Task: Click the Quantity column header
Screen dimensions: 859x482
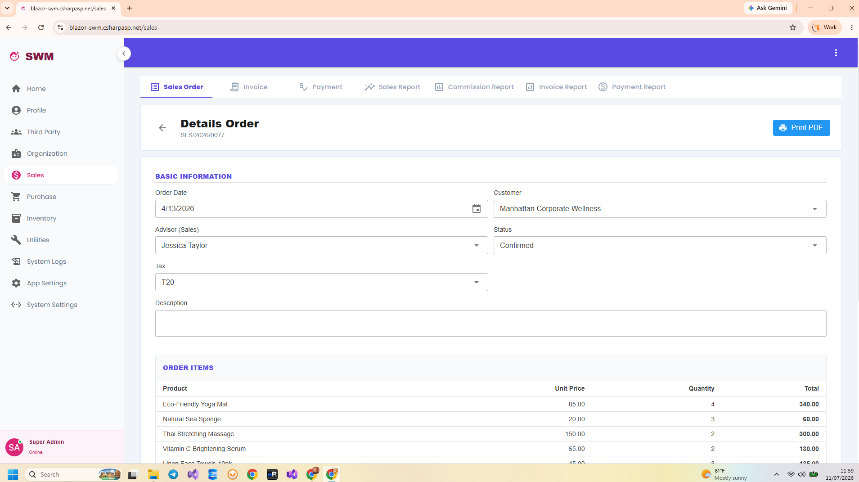Action: tap(701, 388)
